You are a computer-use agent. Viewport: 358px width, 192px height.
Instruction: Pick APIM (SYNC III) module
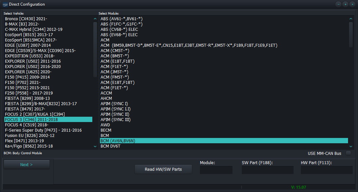pyautogui.click(x=224, y=119)
